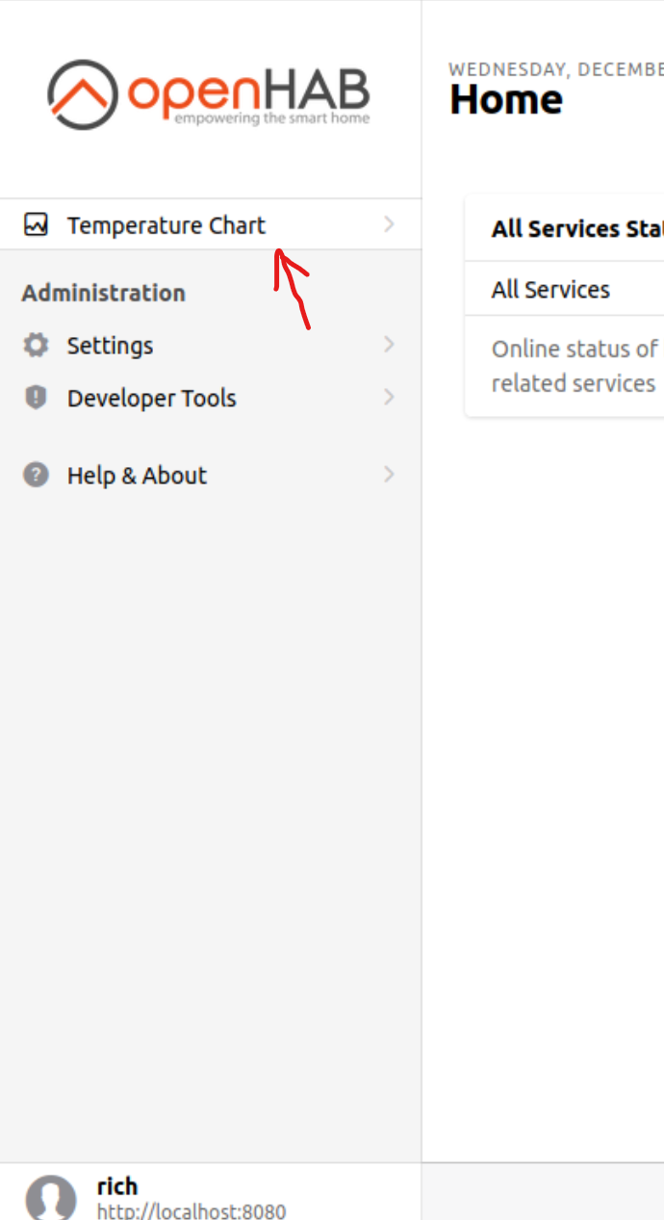Click the user avatar icon for rich
The height and width of the screenshot is (1220, 664).
[x=51, y=1198]
